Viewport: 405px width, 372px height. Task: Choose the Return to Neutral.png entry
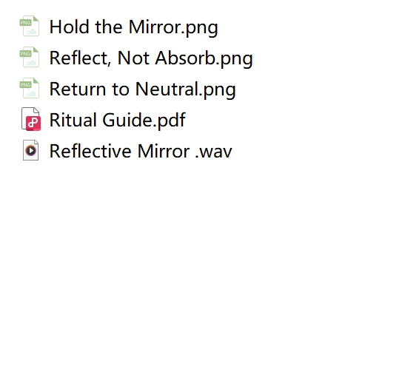point(143,89)
